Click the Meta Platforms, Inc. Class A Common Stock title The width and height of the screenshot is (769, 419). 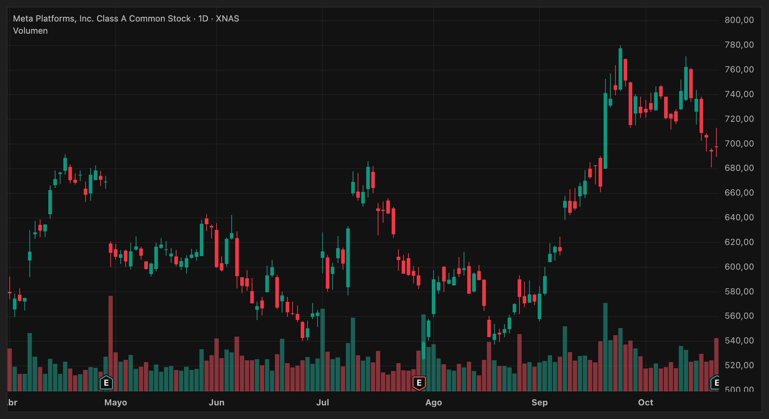102,19
